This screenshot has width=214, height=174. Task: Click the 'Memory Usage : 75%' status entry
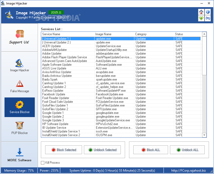[19, 171]
